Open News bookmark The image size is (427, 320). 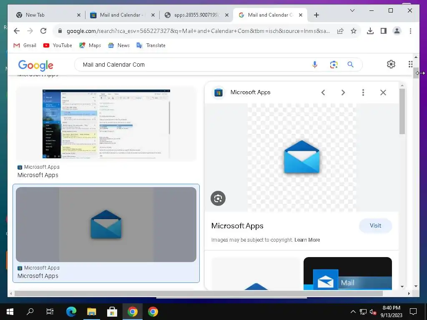pos(119,45)
